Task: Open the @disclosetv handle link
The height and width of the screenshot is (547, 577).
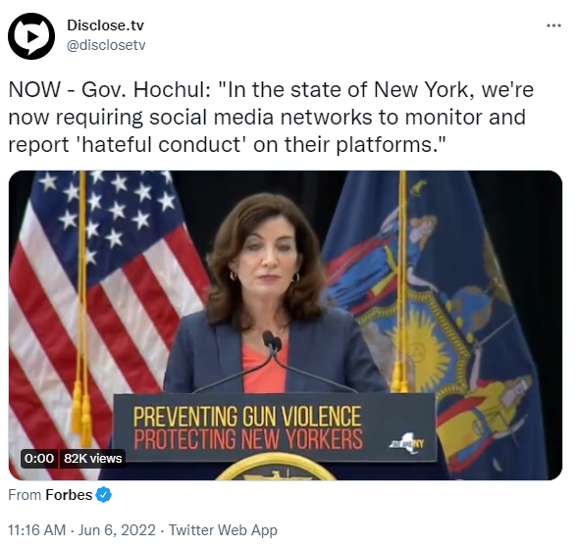Action: point(106,45)
